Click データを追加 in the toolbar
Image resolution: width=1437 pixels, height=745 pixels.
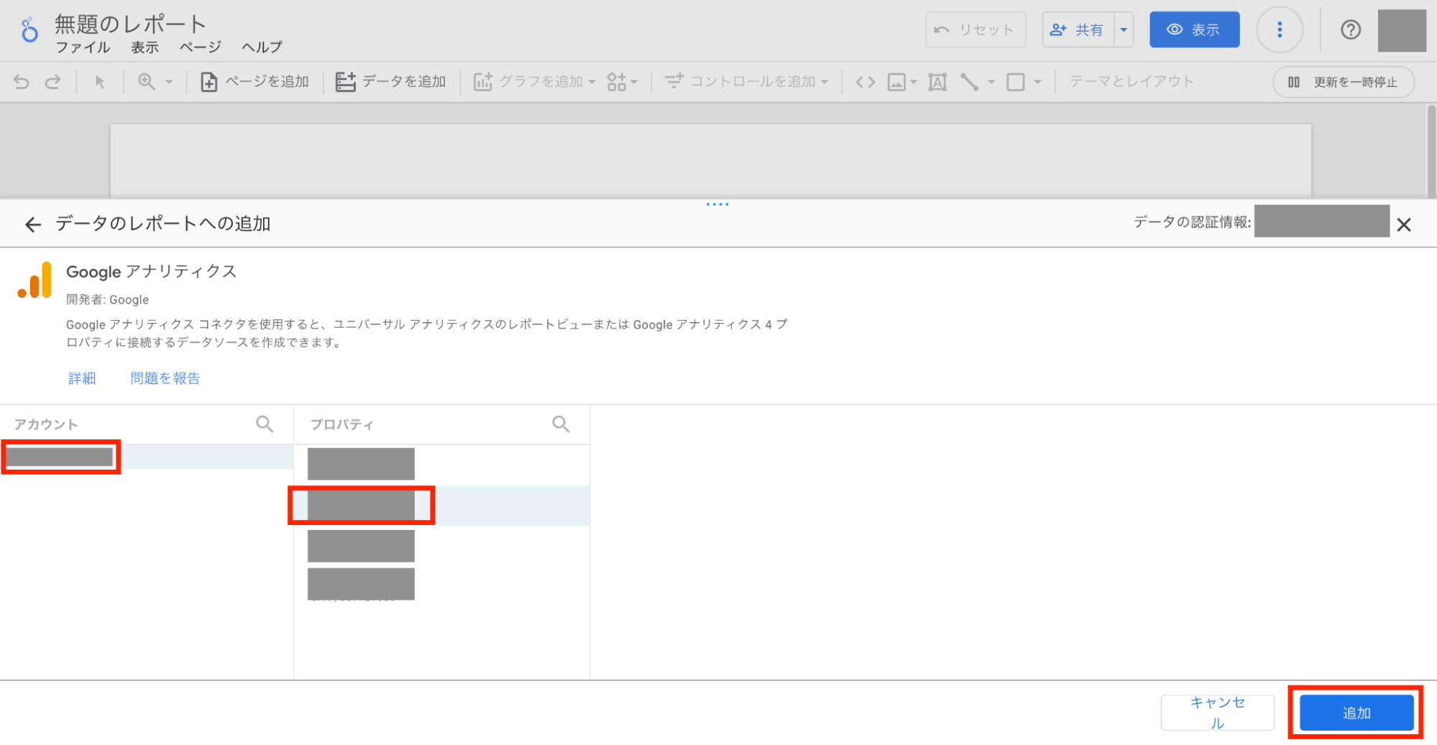pyautogui.click(x=391, y=82)
